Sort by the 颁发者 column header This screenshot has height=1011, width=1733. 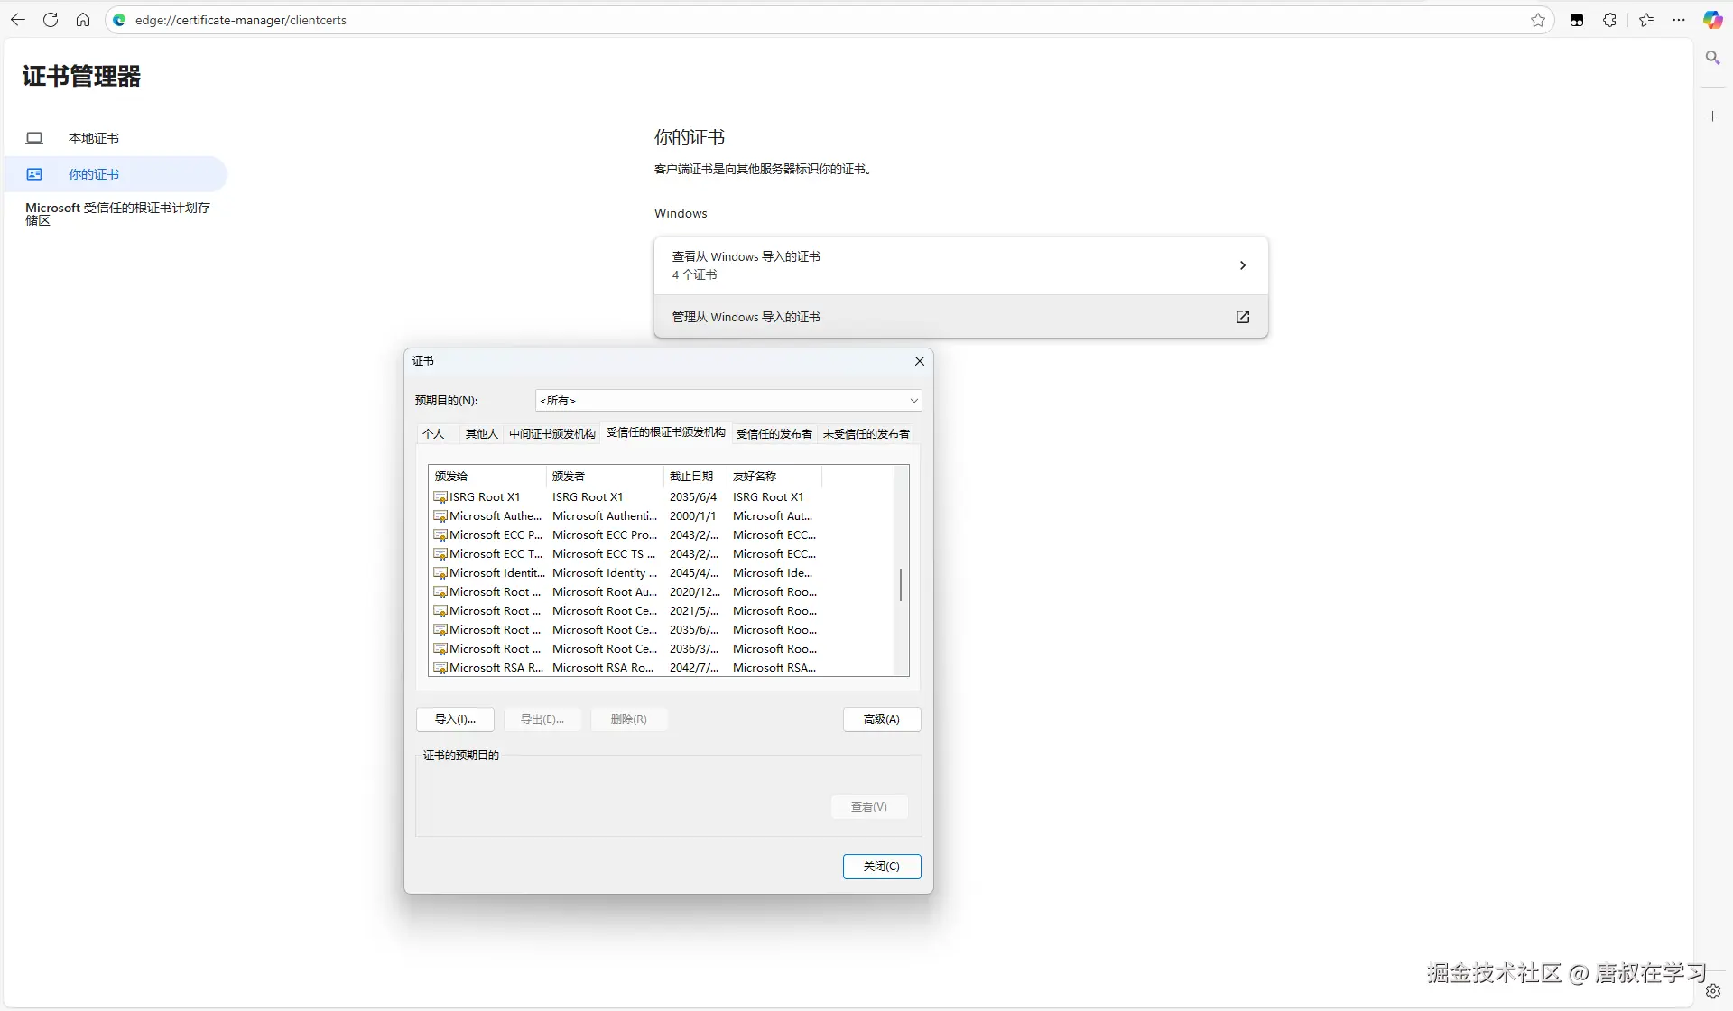[x=605, y=477]
